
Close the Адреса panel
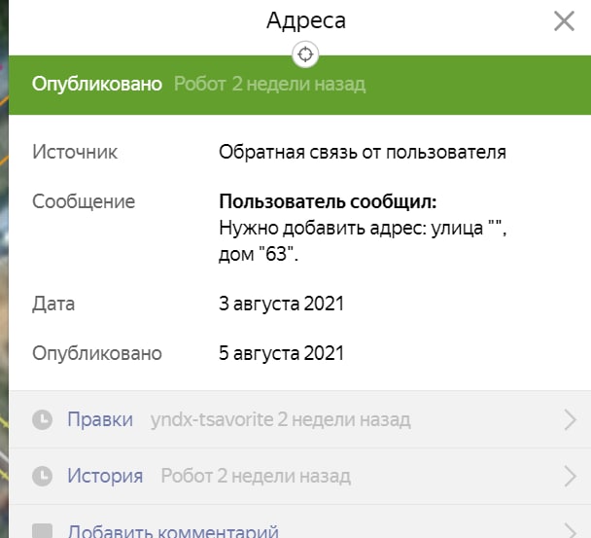point(564,21)
